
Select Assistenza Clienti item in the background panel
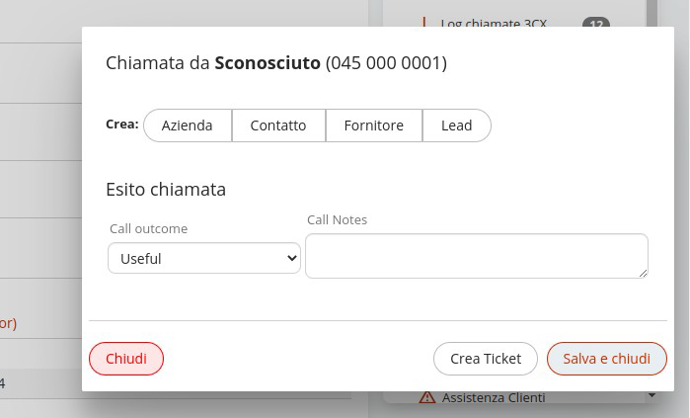click(x=494, y=397)
